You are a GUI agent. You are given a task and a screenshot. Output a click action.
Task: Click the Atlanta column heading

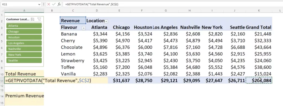click(99, 27)
